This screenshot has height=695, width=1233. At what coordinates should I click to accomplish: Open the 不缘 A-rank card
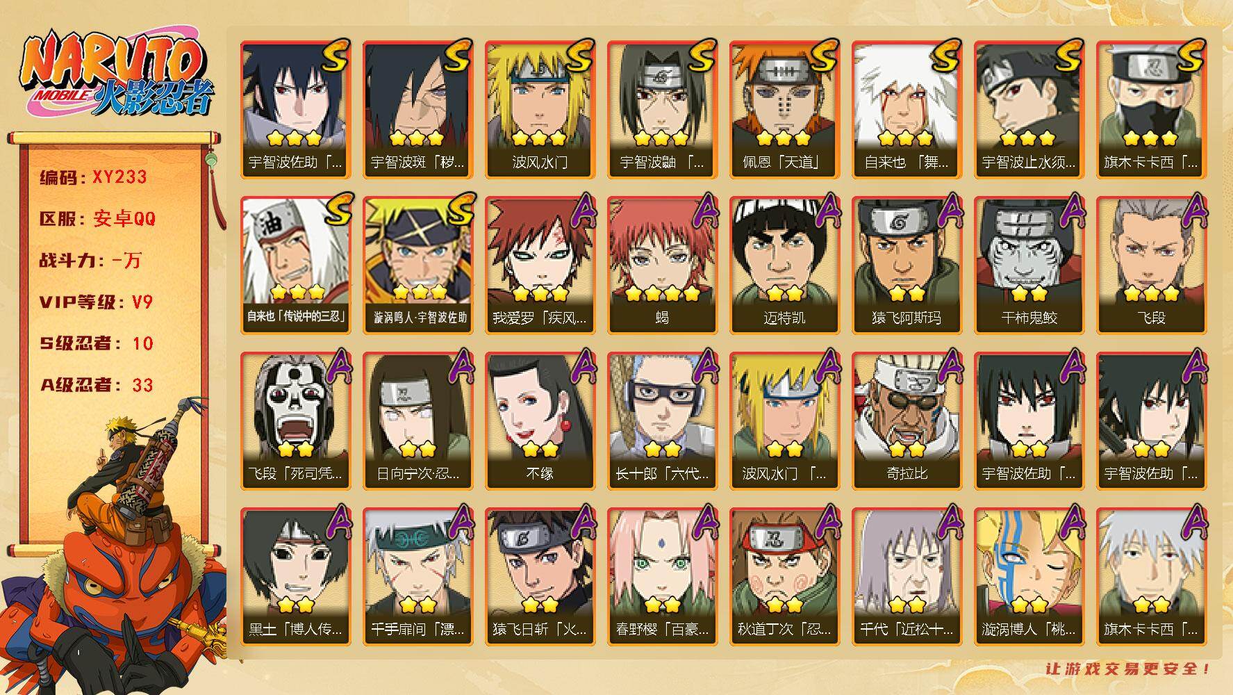coord(540,421)
